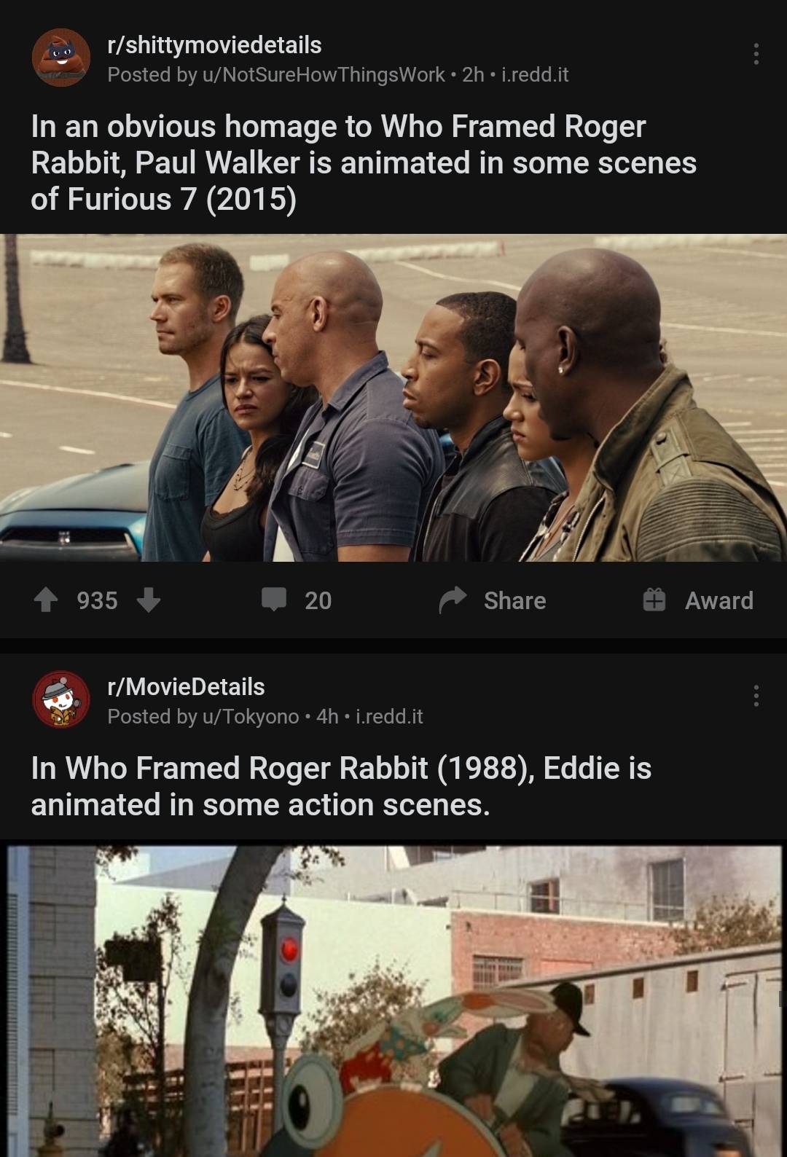Open r/MovieDetails subreddit avatar
The width and height of the screenshot is (787, 1157).
tap(61, 699)
